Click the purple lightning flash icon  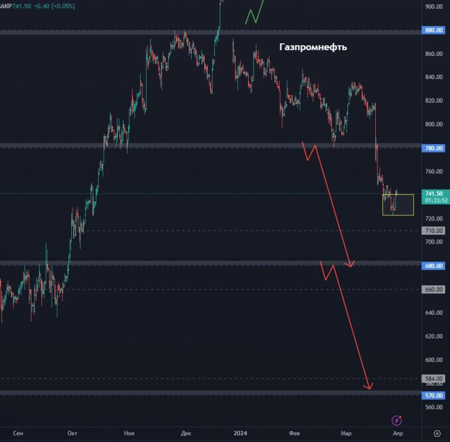pyautogui.click(x=397, y=421)
